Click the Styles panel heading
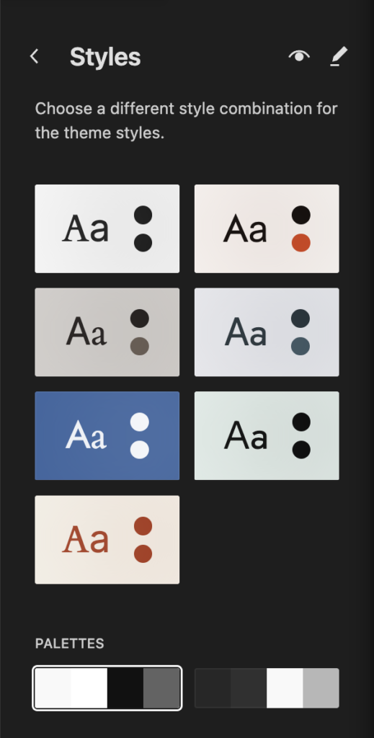The height and width of the screenshot is (738, 374). tap(105, 57)
